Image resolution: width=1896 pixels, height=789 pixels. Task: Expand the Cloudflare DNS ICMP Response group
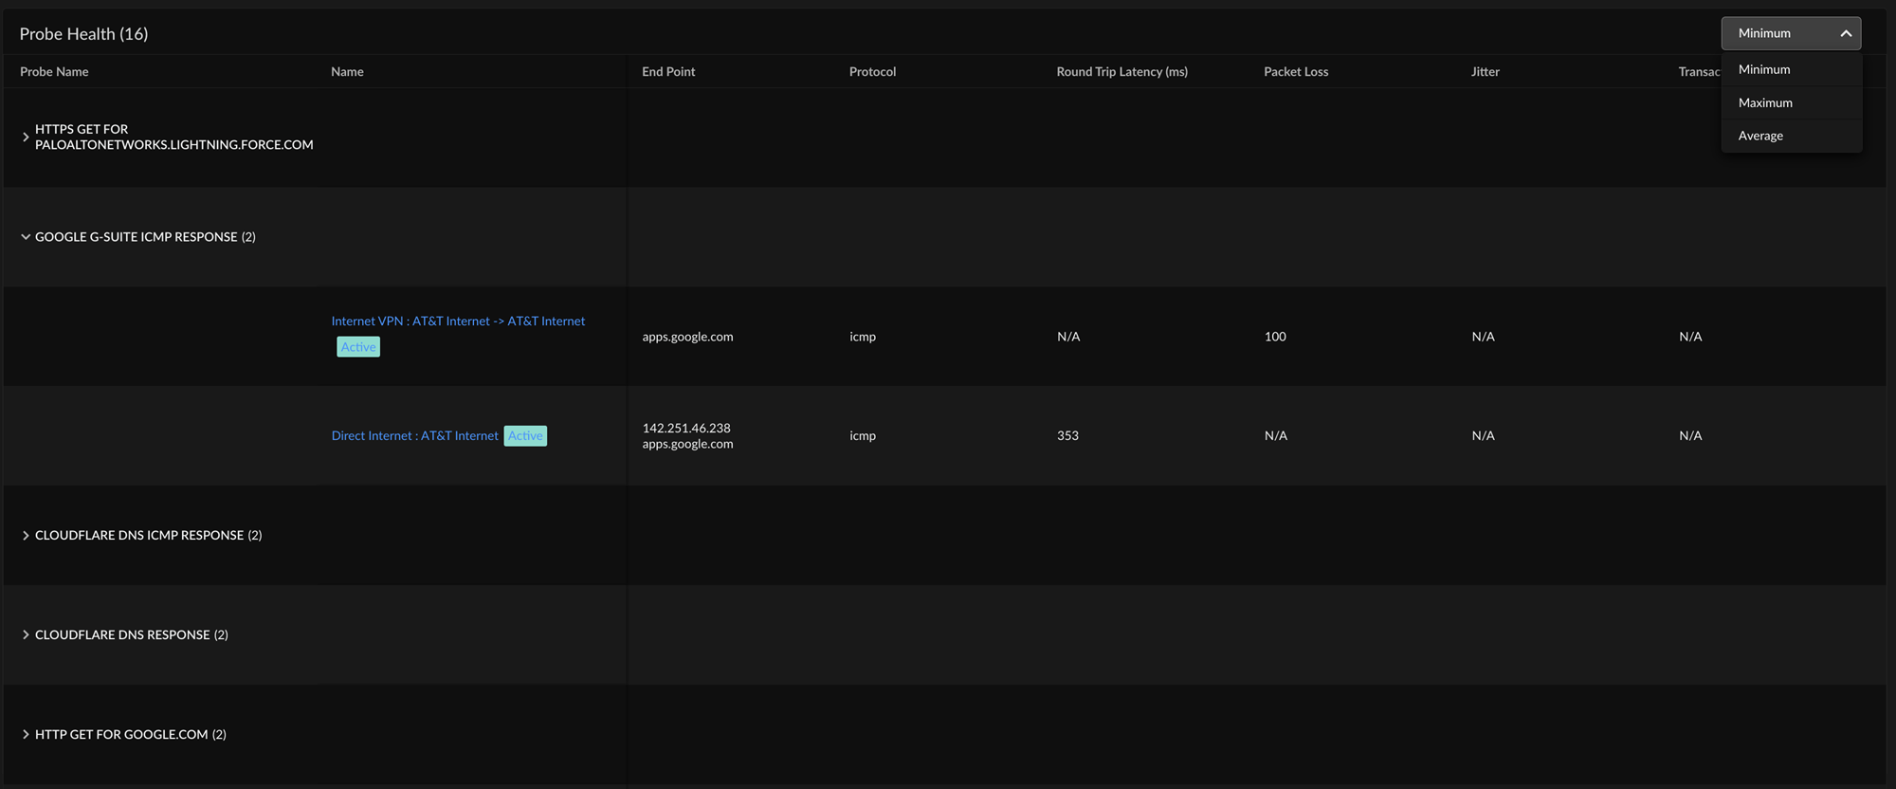(x=26, y=536)
